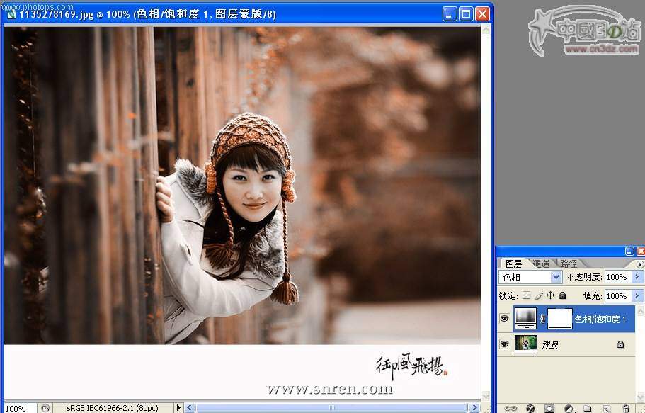Add a layer mask icon
Screen dimensions: 645x413
coord(549,409)
